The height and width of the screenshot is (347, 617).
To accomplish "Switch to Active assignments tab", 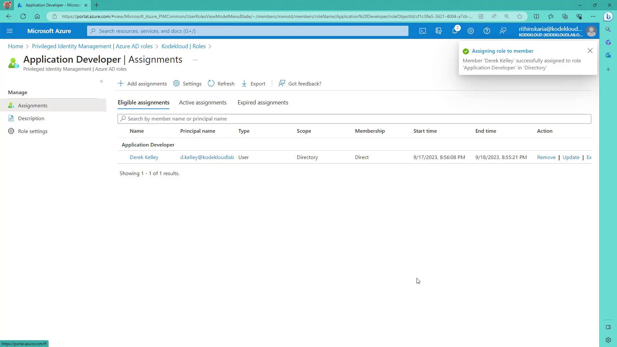I will pyautogui.click(x=203, y=102).
